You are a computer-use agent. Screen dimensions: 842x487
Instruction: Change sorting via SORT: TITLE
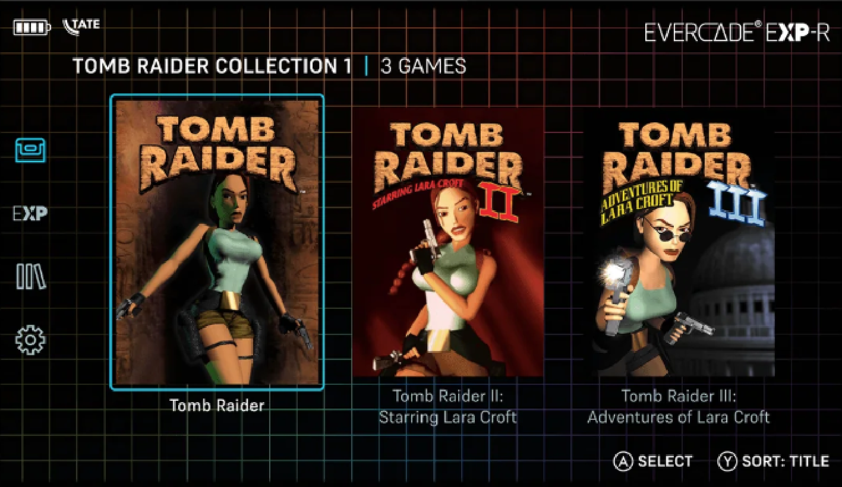tap(785, 461)
